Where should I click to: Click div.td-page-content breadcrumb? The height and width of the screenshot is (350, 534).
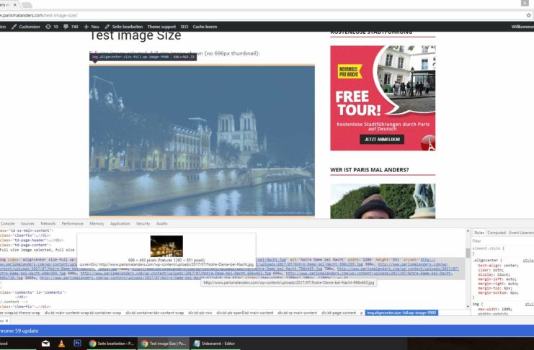(x=339, y=313)
